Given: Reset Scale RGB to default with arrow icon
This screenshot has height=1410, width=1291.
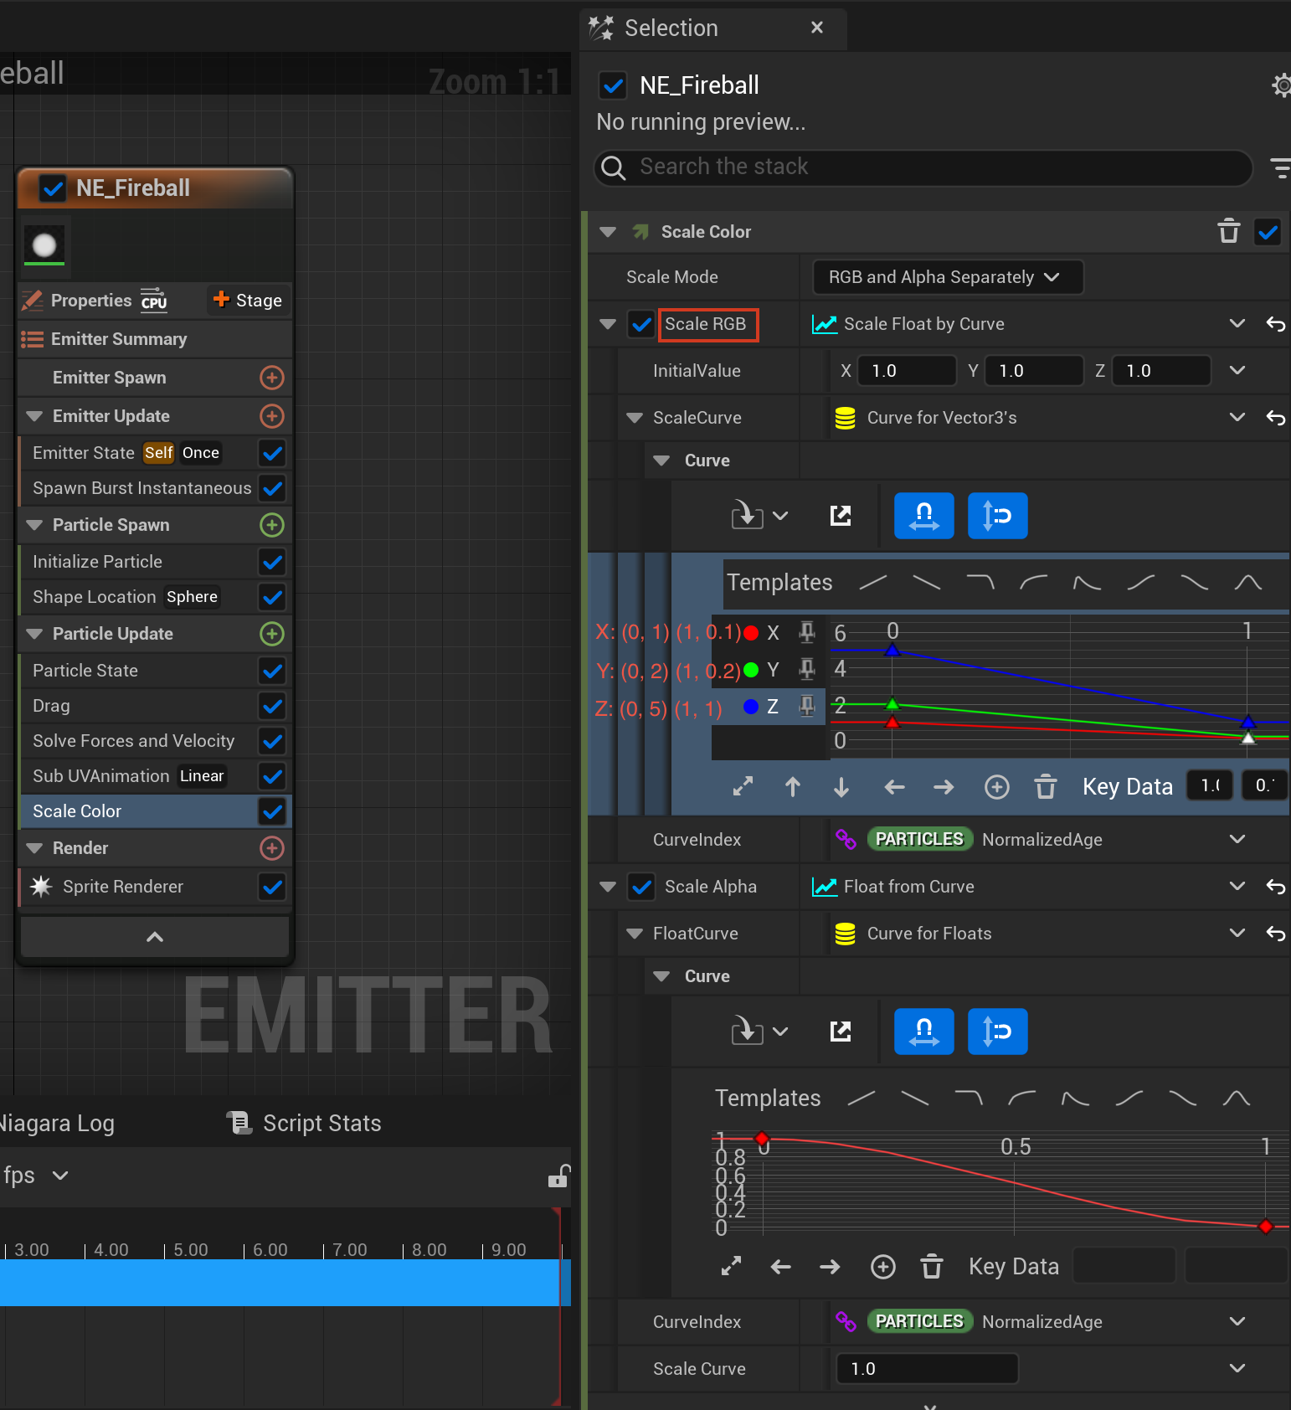Looking at the screenshot, I should point(1275,324).
